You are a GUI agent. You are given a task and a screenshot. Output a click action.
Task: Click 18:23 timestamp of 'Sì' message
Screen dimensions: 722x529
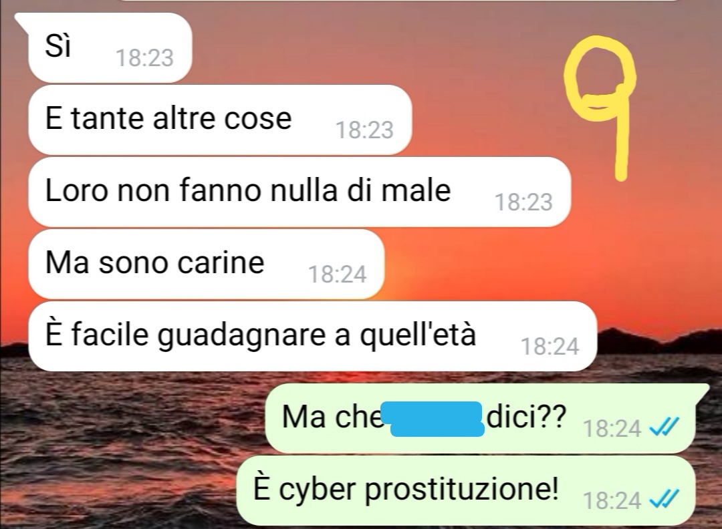(144, 58)
